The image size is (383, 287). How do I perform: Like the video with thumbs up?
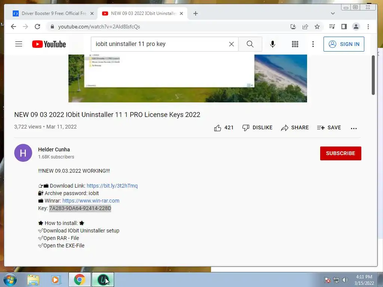point(224,128)
